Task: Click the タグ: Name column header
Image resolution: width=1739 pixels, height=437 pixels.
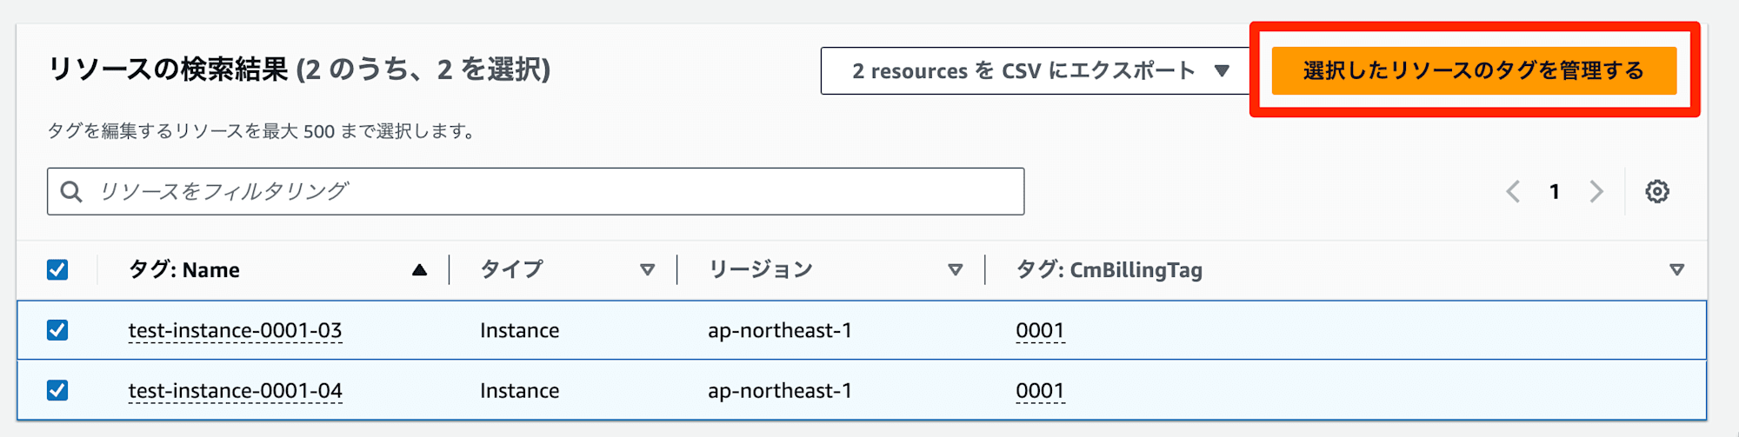Action: coord(184,269)
